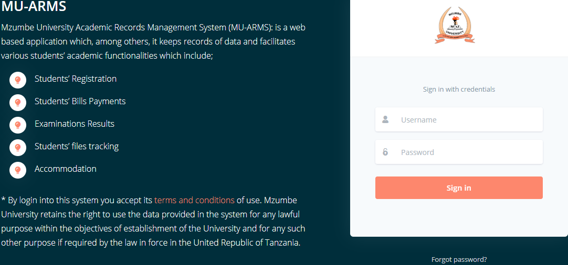The height and width of the screenshot is (265, 568).
Task: Focus the Username input field
Action: pos(459,119)
